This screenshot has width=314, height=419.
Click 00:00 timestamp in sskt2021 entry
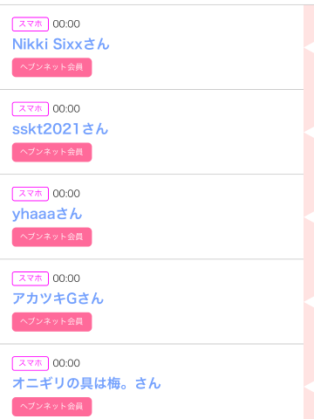pyautogui.click(x=66, y=109)
